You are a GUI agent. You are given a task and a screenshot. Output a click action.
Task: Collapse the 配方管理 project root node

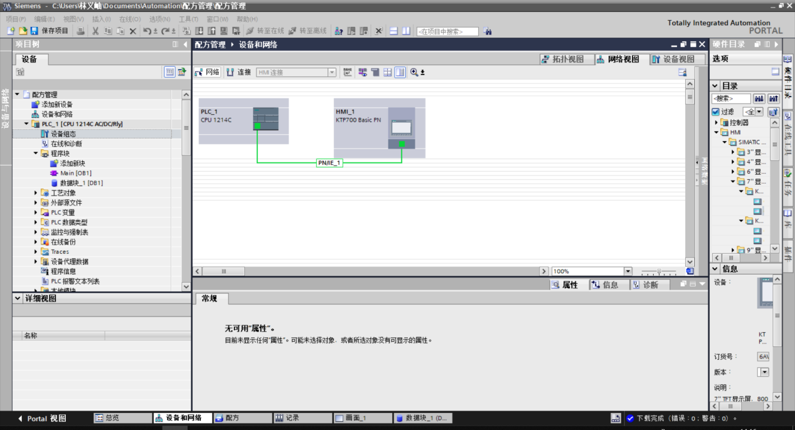pos(17,94)
